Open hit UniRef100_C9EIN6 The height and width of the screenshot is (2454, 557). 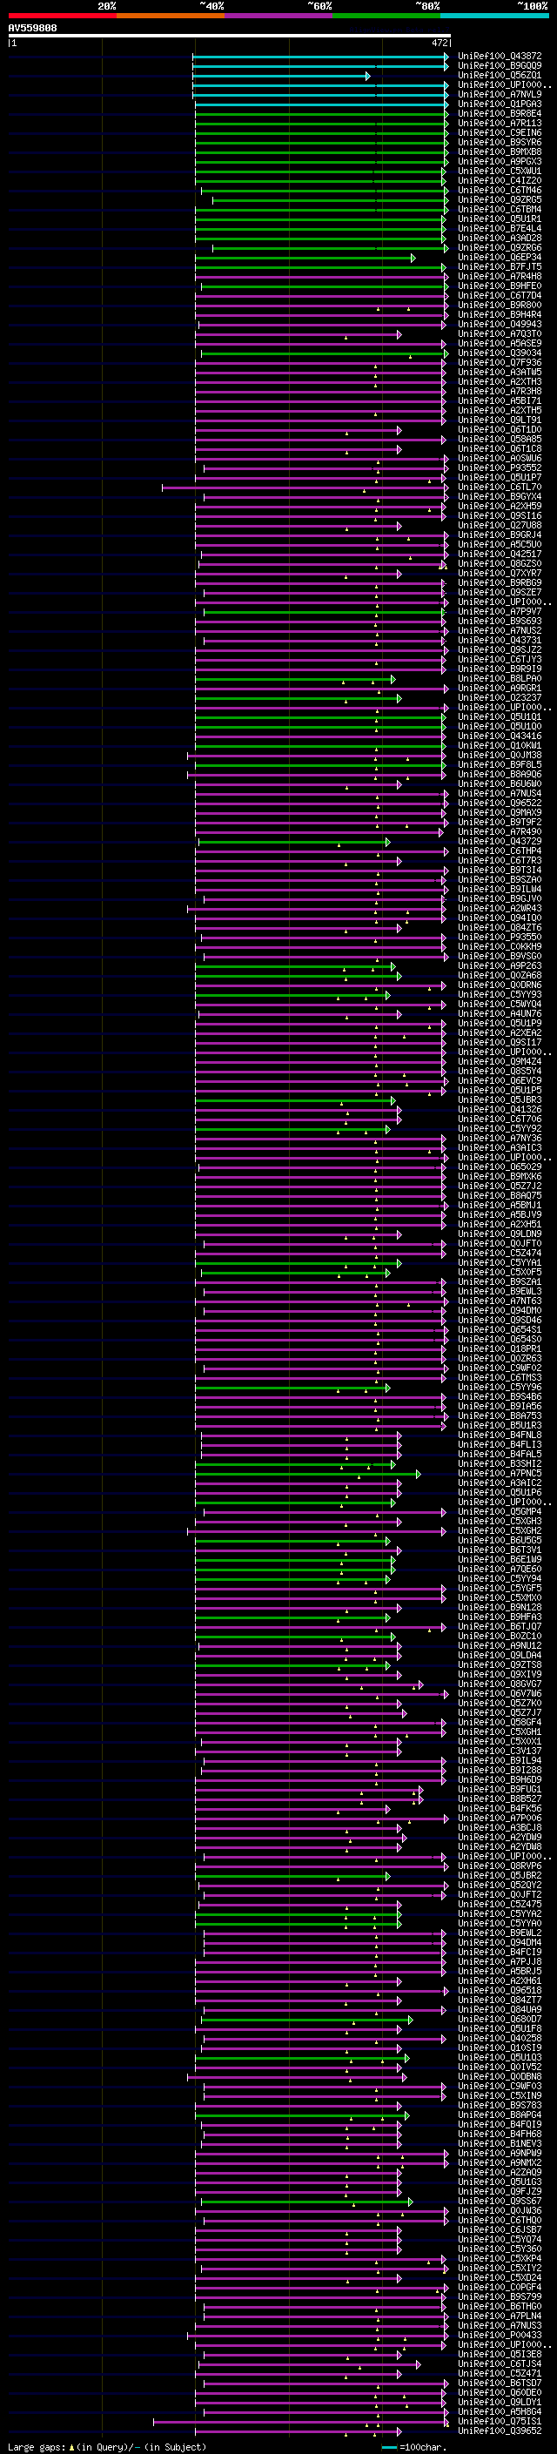tap(500, 132)
